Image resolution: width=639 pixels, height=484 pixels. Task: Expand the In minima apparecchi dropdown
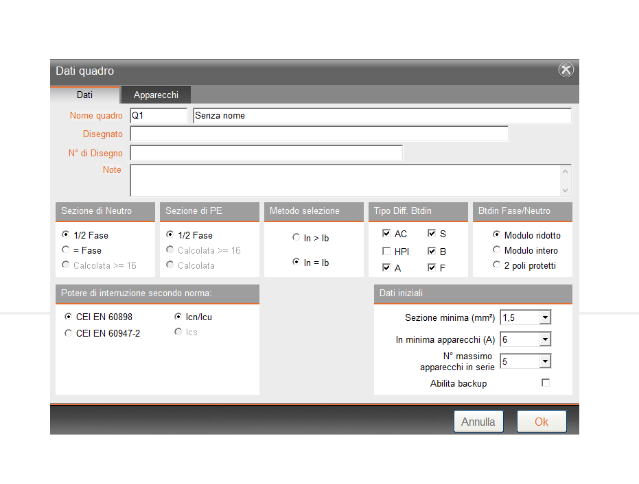[x=545, y=339]
